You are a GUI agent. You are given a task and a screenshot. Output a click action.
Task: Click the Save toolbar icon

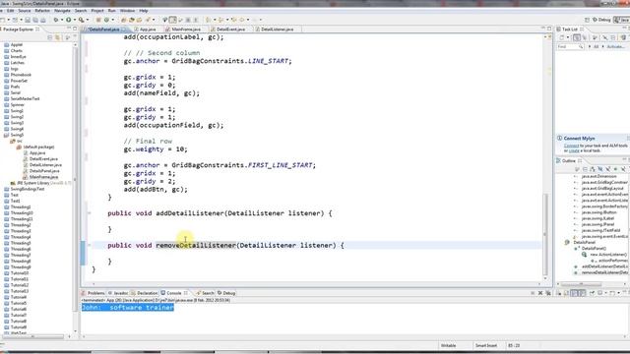pyautogui.click(x=28, y=20)
